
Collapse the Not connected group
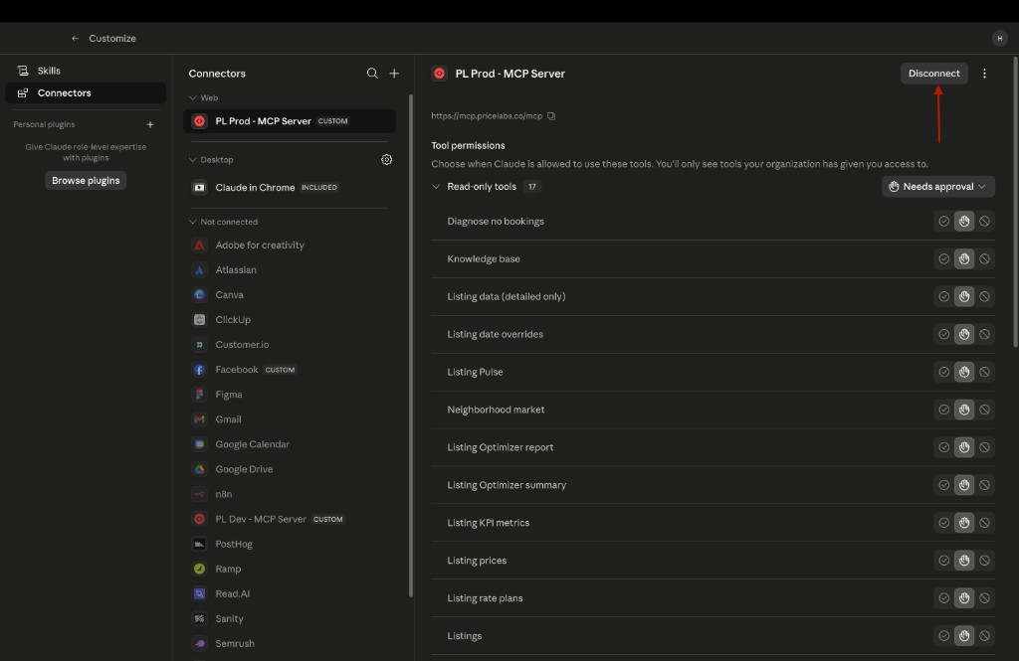(x=192, y=222)
